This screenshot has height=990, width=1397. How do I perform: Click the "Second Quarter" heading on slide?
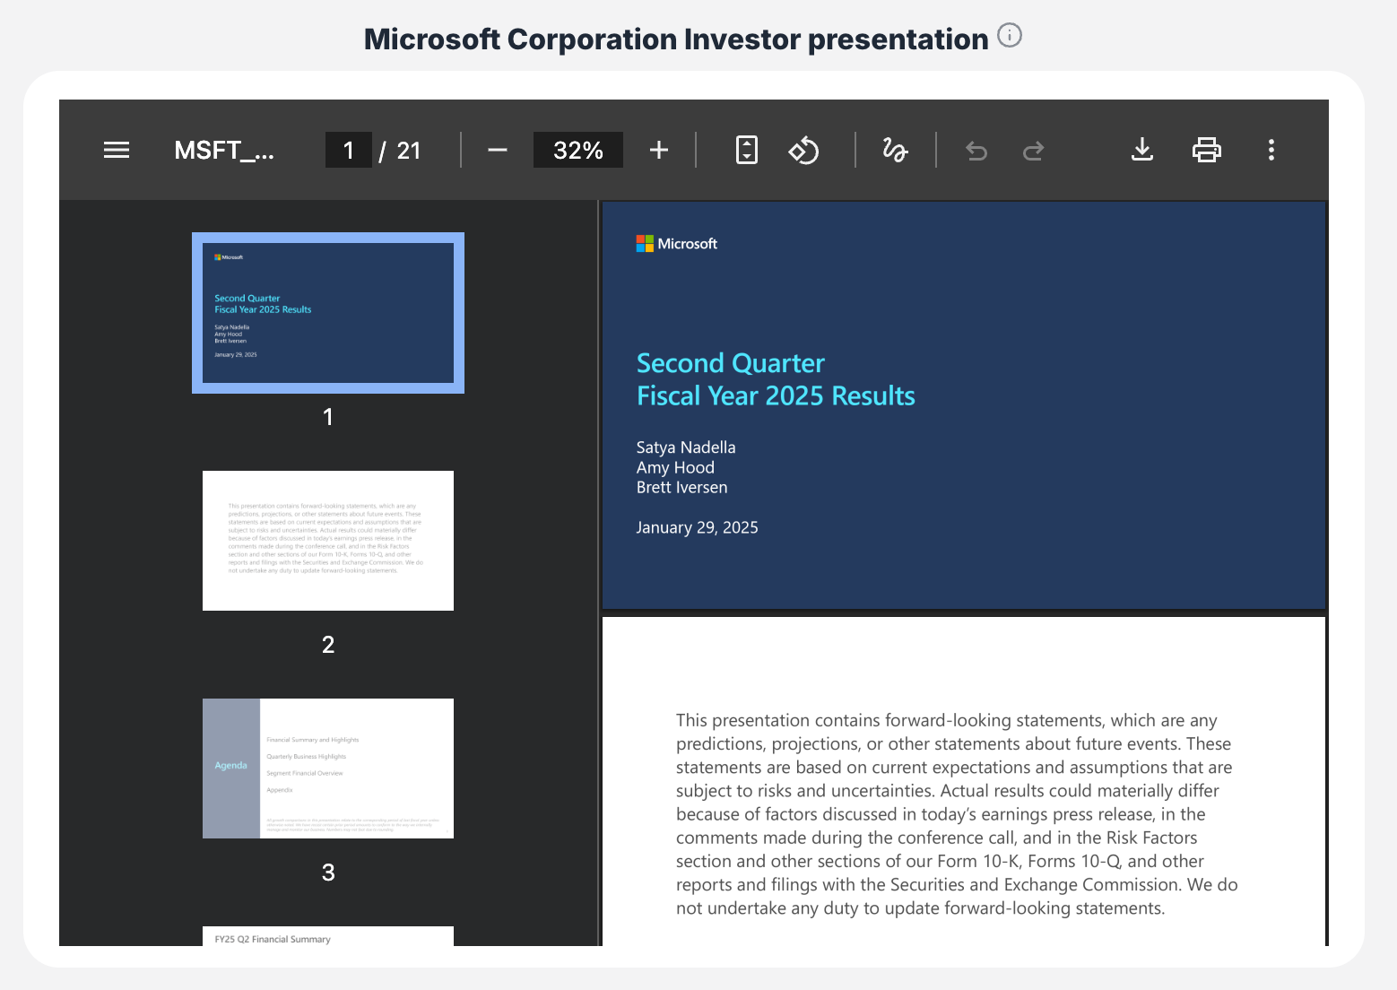tap(731, 363)
